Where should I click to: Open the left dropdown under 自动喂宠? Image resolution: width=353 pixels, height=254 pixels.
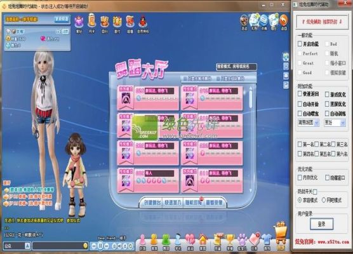tap(309, 123)
